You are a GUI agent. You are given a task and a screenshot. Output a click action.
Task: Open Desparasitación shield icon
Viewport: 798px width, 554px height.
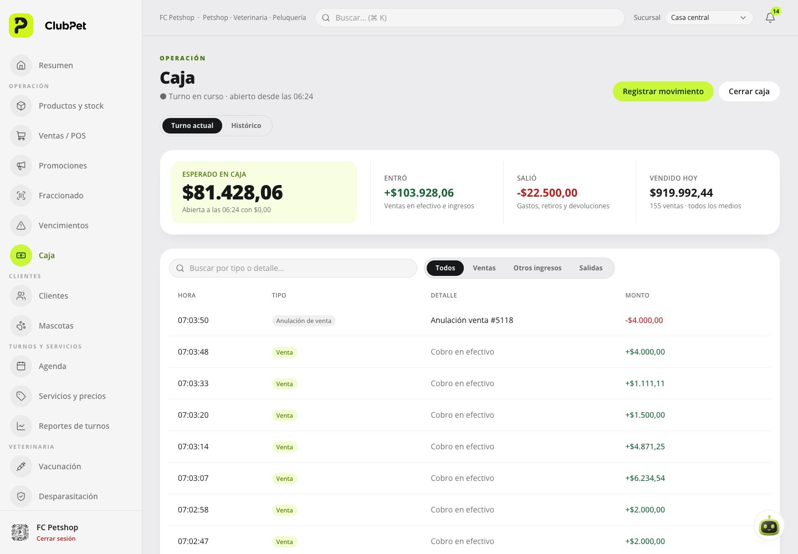pos(21,496)
